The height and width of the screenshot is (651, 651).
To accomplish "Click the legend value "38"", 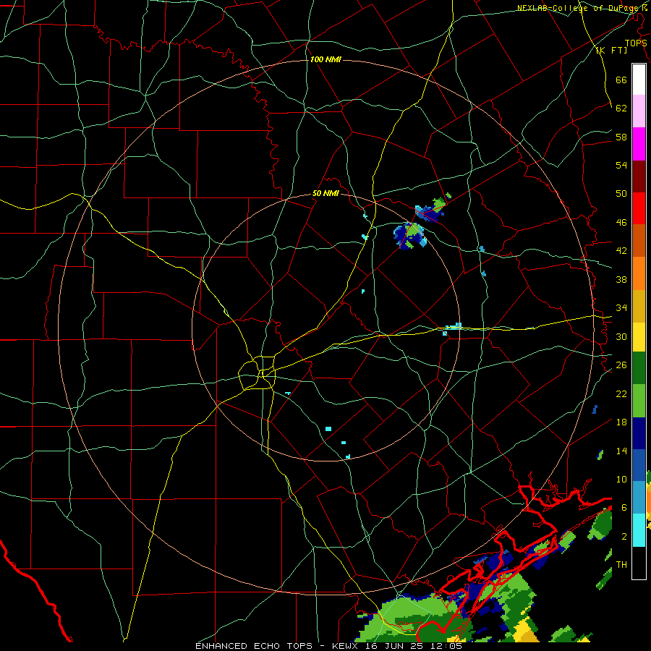I will click(x=621, y=279).
